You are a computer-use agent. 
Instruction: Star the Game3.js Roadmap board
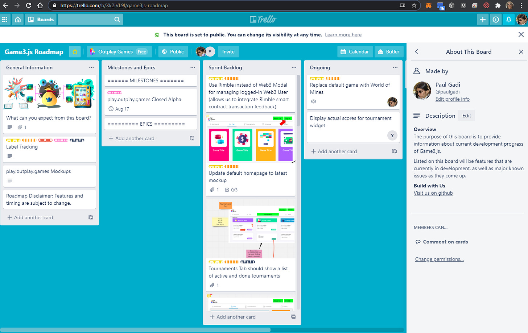(x=75, y=52)
